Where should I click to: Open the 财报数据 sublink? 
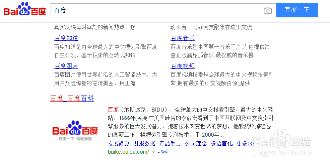[x=144, y=143]
